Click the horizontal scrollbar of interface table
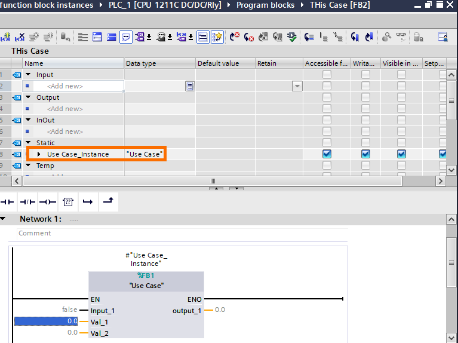458x343 pixels. pos(212,180)
